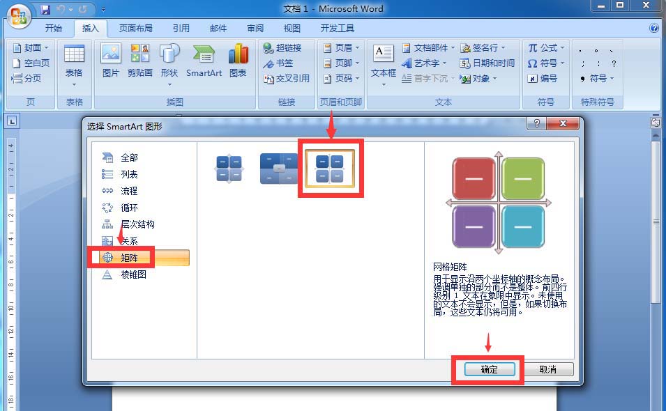Image resolution: width=666 pixels, height=411 pixels.
Task: Open the References (引用) tab
Action: tap(181, 29)
